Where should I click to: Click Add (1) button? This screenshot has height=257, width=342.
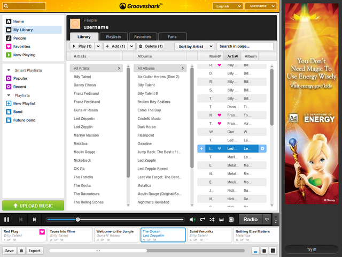click(x=115, y=47)
